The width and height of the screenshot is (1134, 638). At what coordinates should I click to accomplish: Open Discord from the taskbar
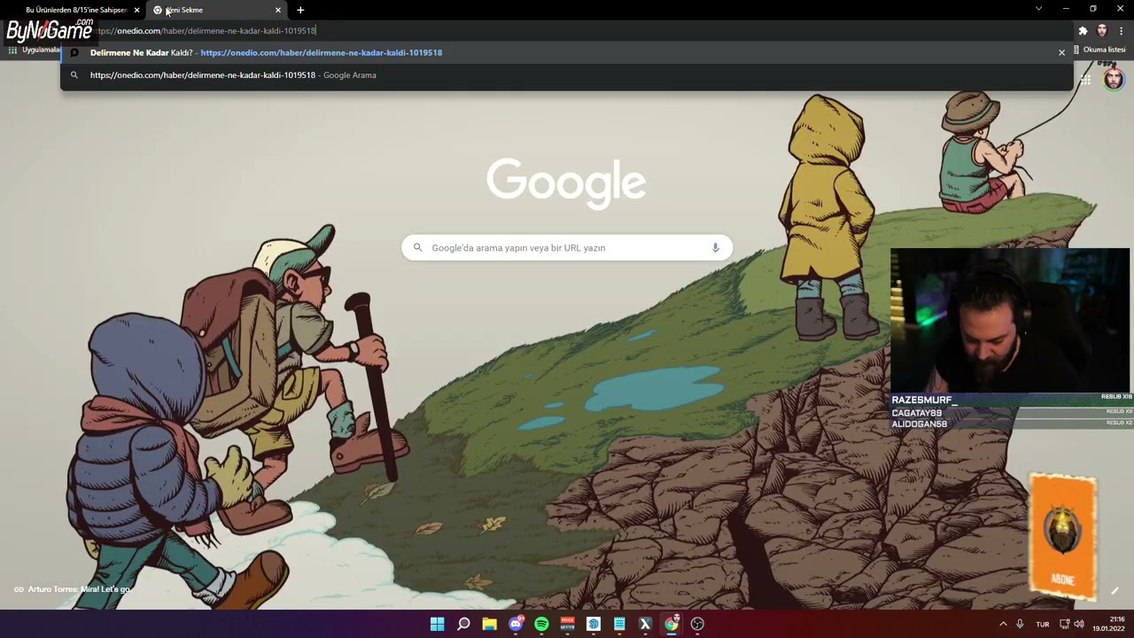click(516, 624)
